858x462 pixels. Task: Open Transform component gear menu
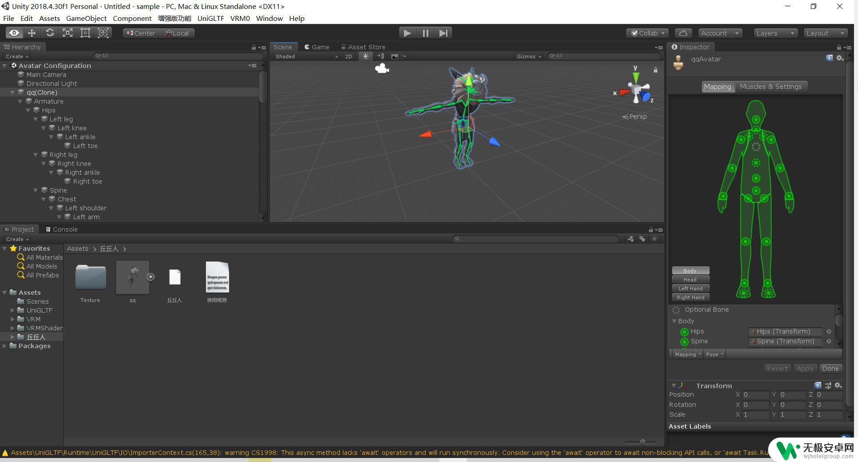(838, 386)
